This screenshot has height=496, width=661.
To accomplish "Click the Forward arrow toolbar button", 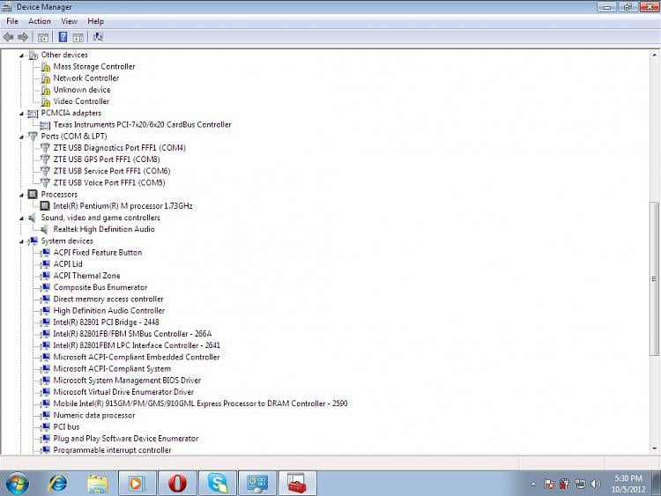I will pyautogui.click(x=23, y=37).
